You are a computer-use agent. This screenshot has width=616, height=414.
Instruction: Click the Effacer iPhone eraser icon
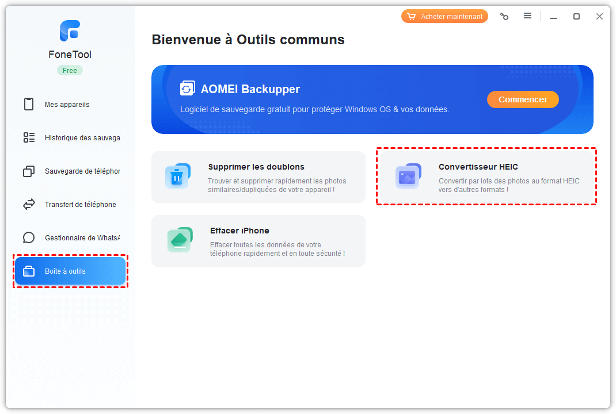click(x=180, y=240)
